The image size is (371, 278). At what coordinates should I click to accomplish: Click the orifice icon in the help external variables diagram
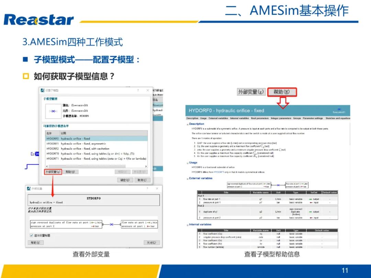click(278, 185)
